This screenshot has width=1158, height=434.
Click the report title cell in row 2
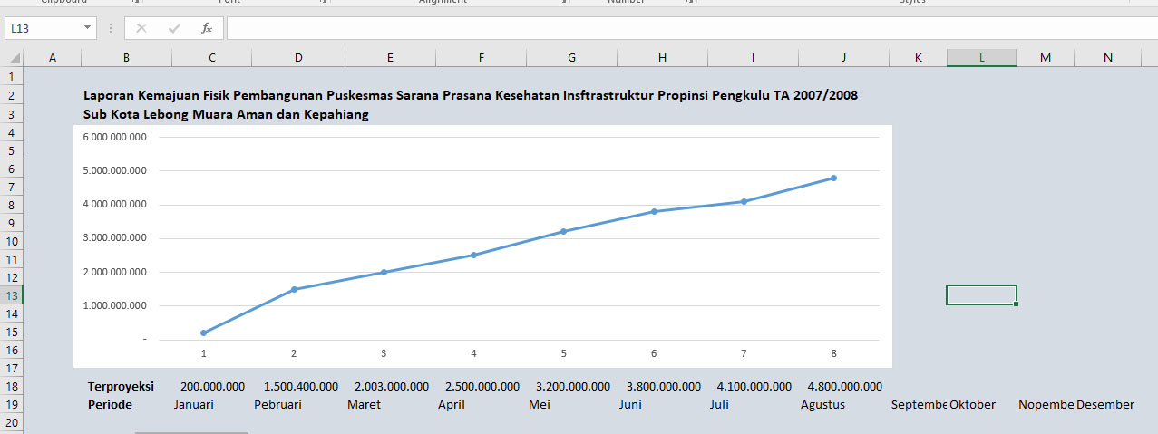click(x=470, y=95)
